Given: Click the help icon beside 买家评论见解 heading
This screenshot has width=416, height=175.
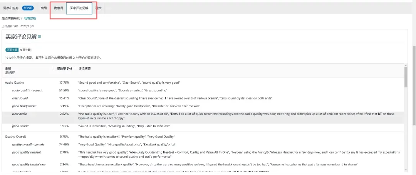Looking at the screenshot, I should click(39, 37).
